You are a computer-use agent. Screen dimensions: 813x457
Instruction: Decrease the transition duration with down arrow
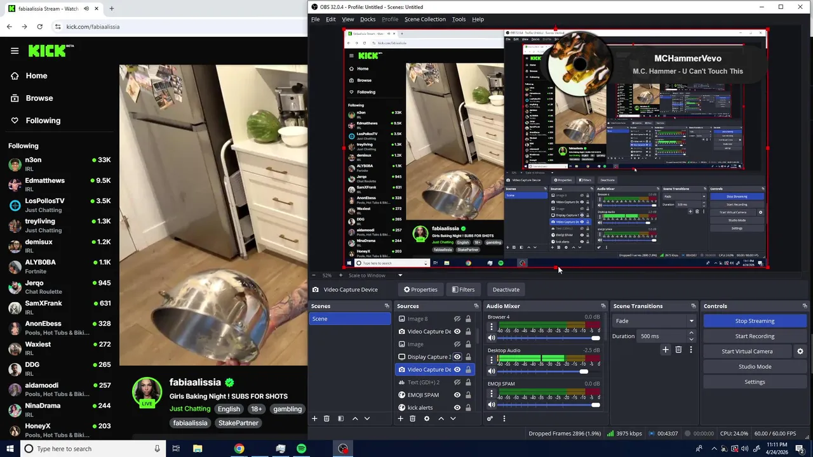[x=691, y=339]
